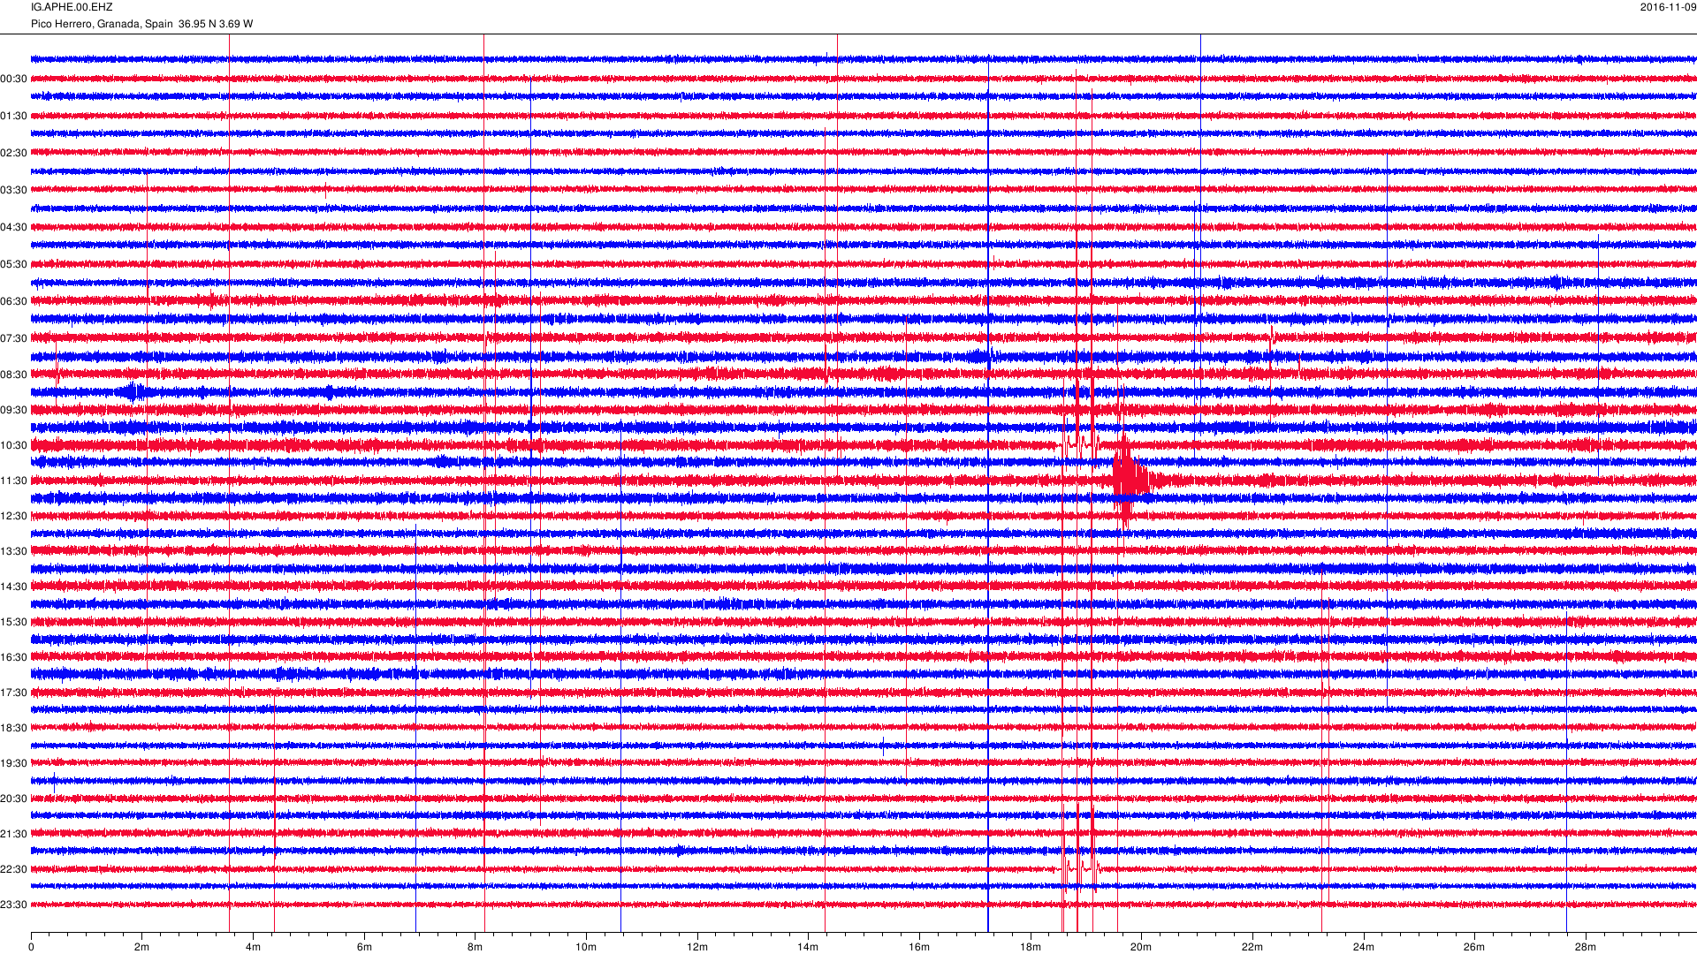Click the 22m axis label

point(1252,947)
